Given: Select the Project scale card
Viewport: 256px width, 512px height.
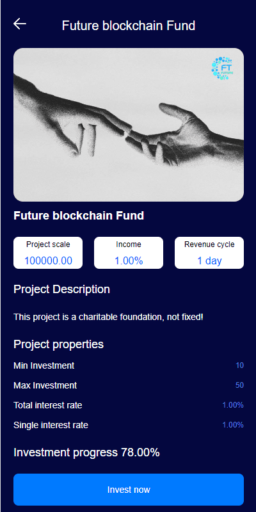Looking at the screenshot, I should [48, 253].
